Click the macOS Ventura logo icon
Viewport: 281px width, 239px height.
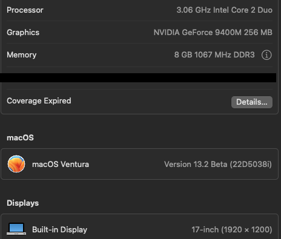[16, 164]
